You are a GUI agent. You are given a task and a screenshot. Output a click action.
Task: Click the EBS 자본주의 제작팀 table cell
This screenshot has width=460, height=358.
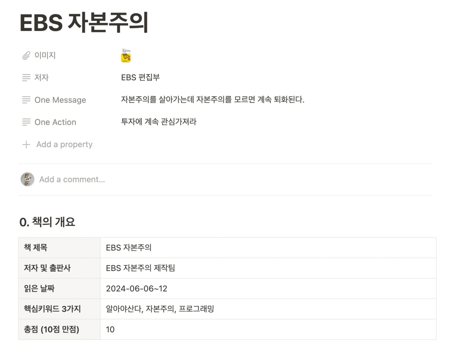[268, 268]
